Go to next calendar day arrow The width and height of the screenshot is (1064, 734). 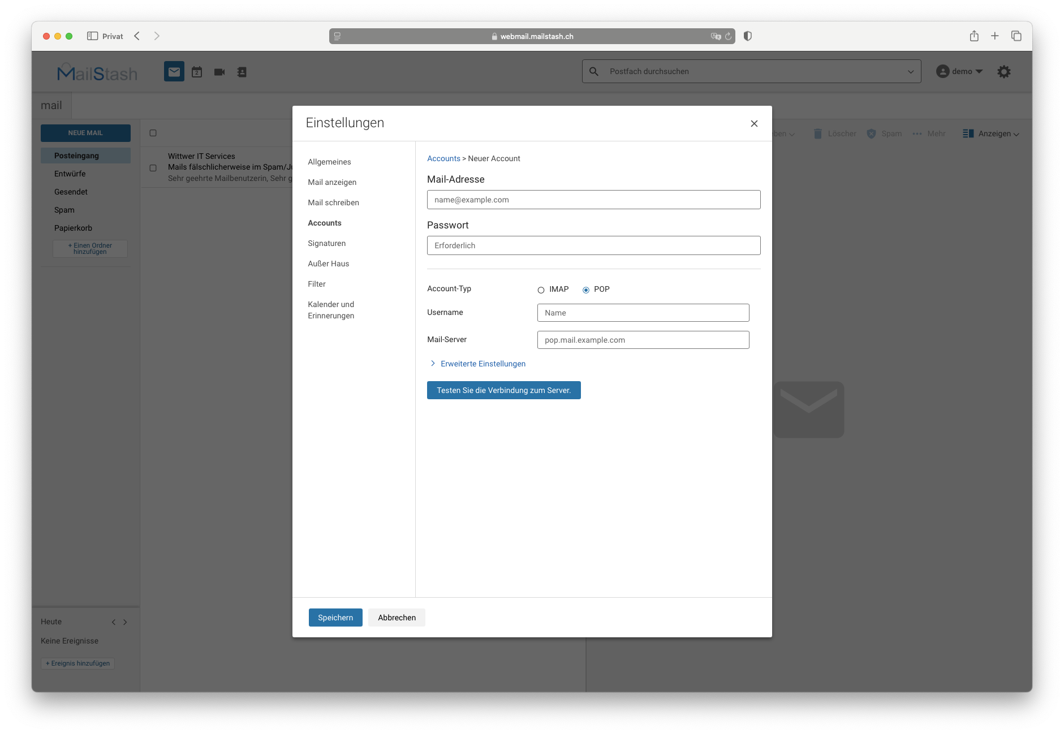coord(125,622)
